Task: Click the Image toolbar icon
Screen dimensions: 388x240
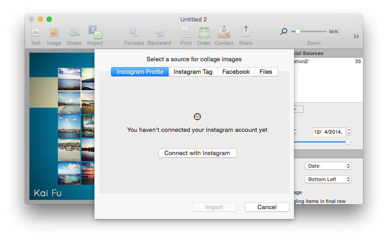Action: [x=54, y=33]
